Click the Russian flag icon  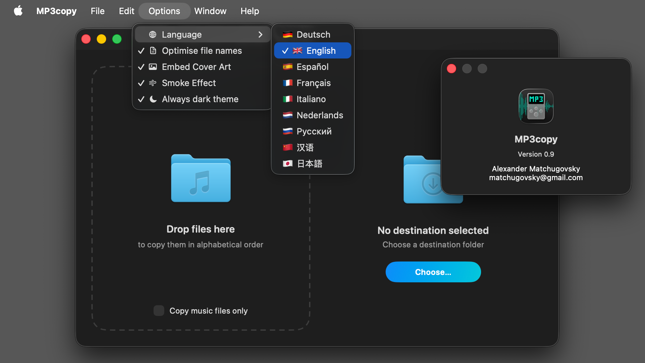(288, 131)
